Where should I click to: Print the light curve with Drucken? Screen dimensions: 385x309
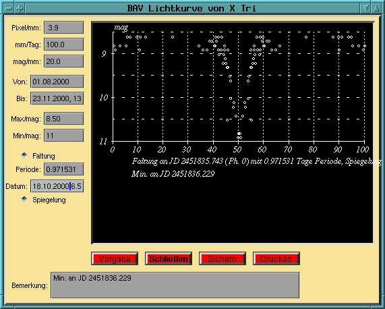tap(276, 258)
